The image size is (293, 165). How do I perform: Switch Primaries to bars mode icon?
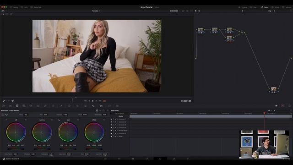[100, 111]
